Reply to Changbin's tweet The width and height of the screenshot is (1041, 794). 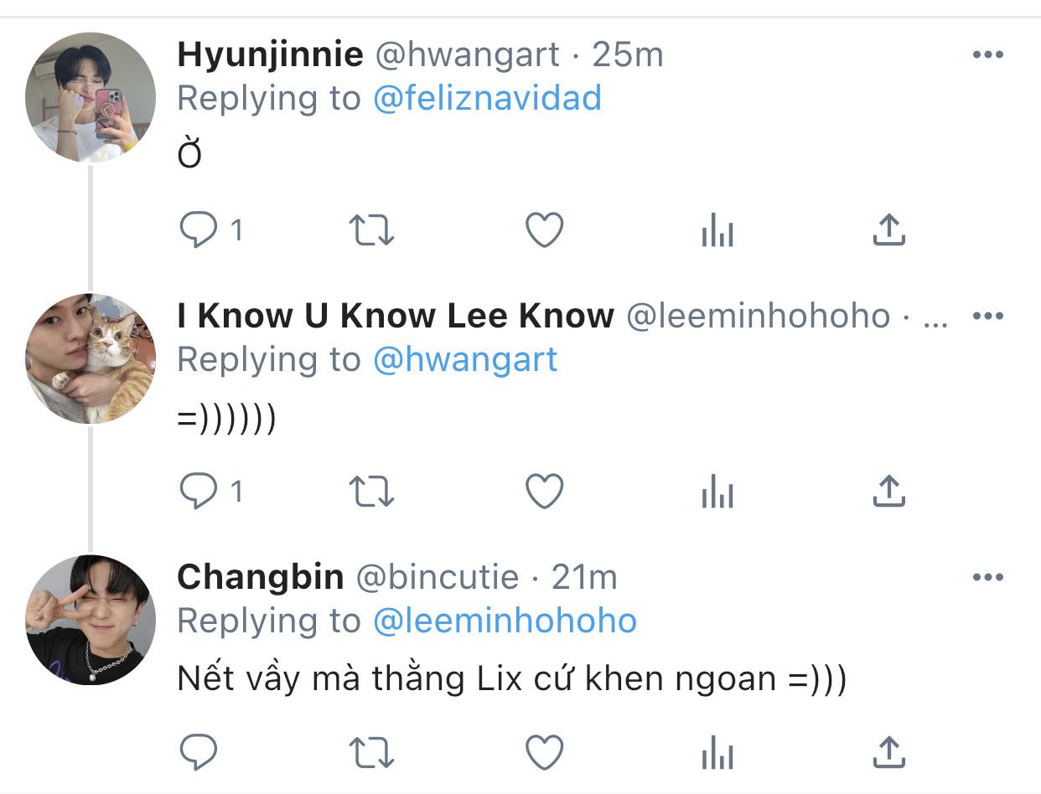coord(199,753)
